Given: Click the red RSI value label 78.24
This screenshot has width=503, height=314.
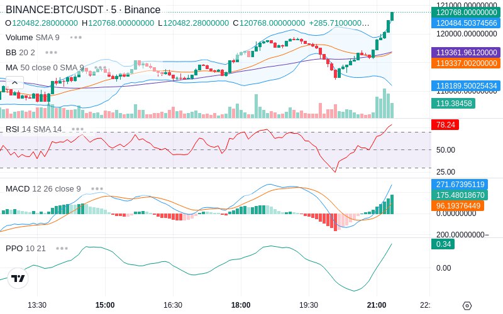Looking at the screenshot, I should click(445, 124).
